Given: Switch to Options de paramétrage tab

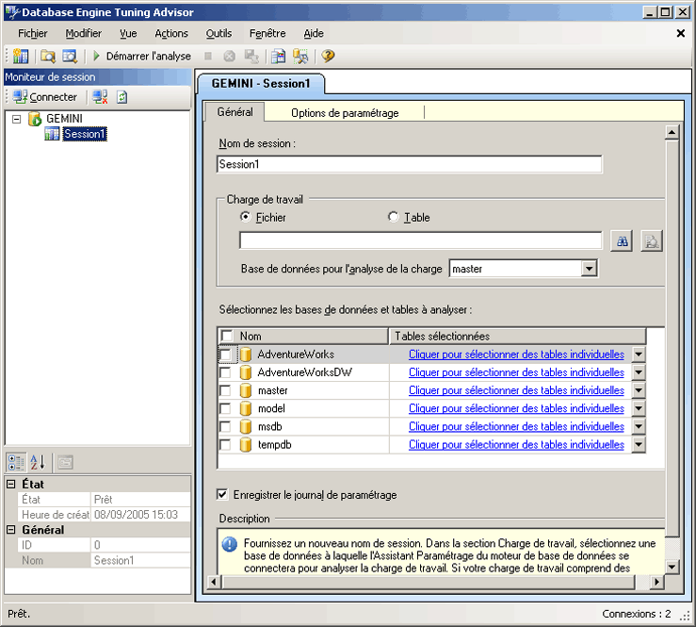Looking at the screenshot, I should [x=345, y=113].
